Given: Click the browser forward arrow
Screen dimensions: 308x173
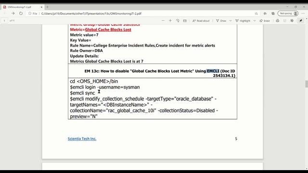Looking at the screenshot, I should pyautogui.click(x=13, y=13).
